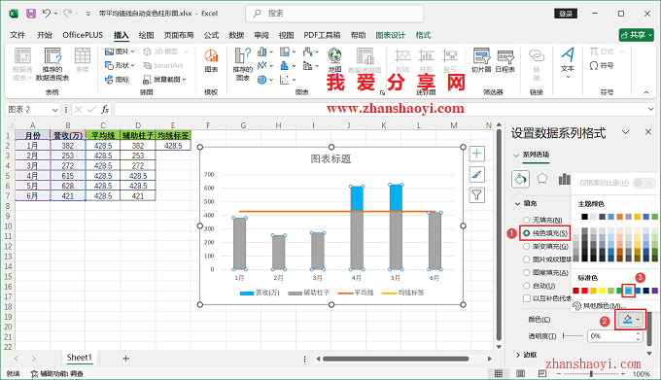Image resolution: width=661 pixels, height=380 pixels.
Task: Click the Chart Elements plus button
Action: click(476, 154)
